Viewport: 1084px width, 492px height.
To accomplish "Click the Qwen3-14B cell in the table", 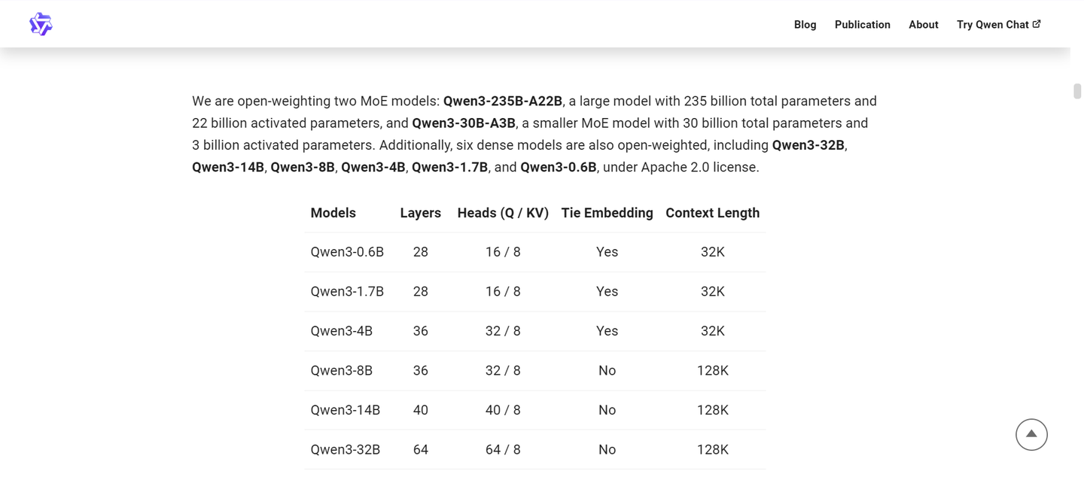I will tap(345, 410).
